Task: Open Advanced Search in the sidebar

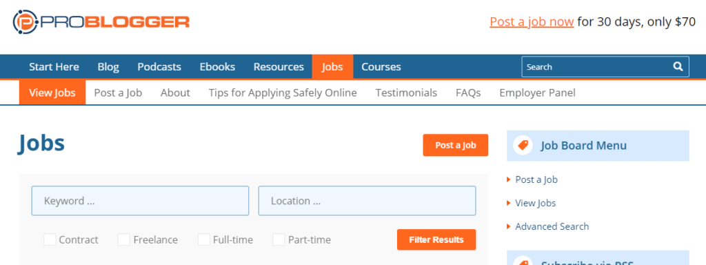Action: click(552, 226)
